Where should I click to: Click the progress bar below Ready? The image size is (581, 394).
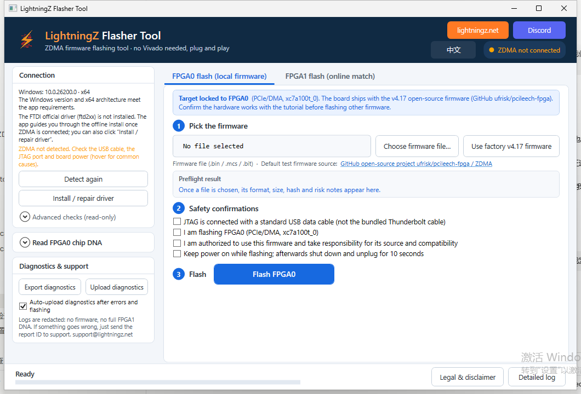click(x=158, y=382)
